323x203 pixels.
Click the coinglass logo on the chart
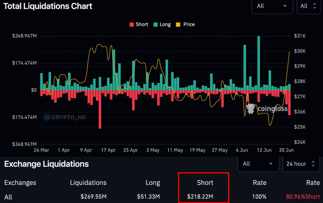pos(267,109)
